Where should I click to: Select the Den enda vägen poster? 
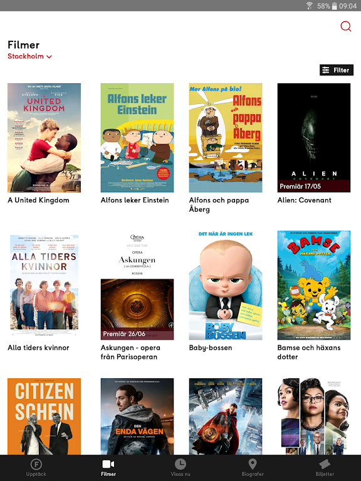click(x=137, y=416)
